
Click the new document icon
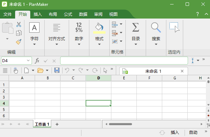[x=26, y=70]
